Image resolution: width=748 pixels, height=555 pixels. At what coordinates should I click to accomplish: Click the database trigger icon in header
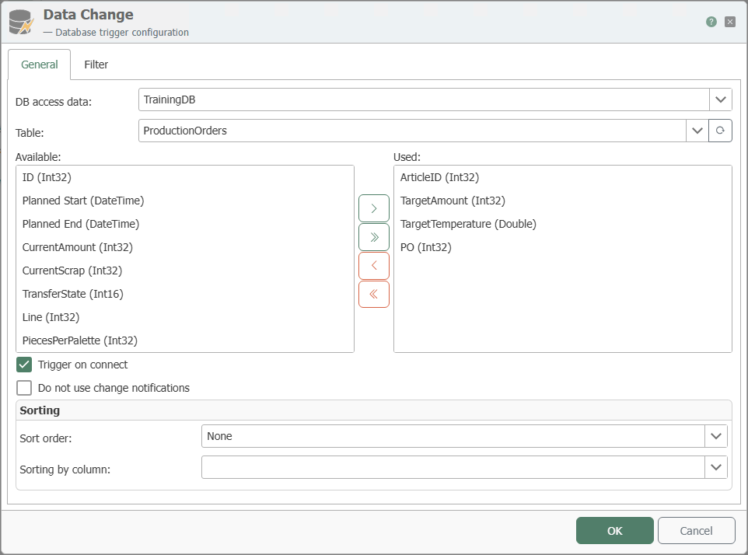tap(22, 22)
